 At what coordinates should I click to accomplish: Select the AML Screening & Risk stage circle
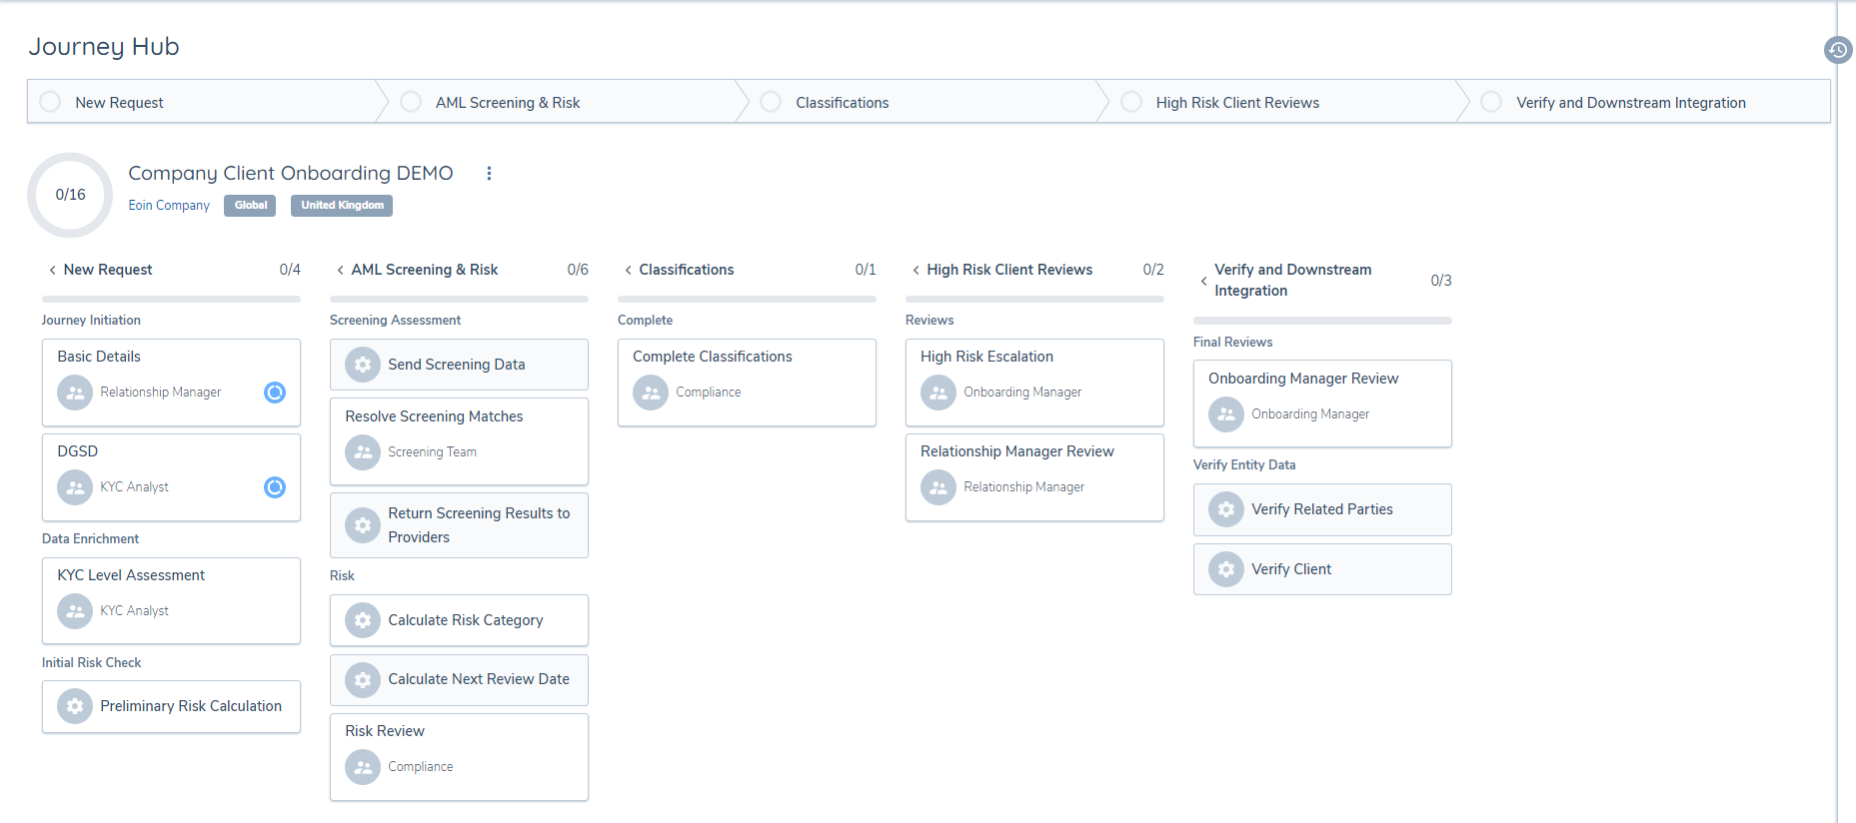coord(411,102)
